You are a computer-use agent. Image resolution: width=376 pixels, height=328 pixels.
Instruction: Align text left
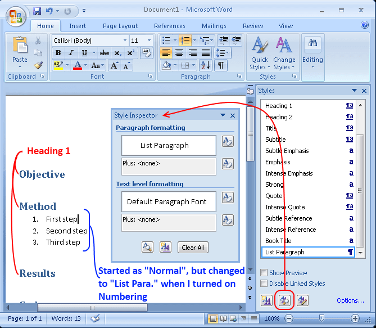click(166, 52)
